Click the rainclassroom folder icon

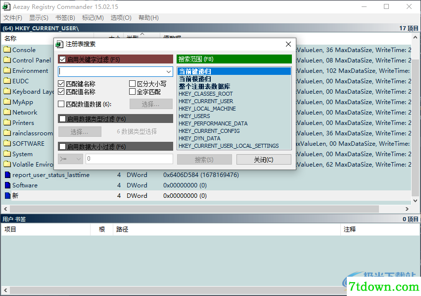click(x=7, y=133)
